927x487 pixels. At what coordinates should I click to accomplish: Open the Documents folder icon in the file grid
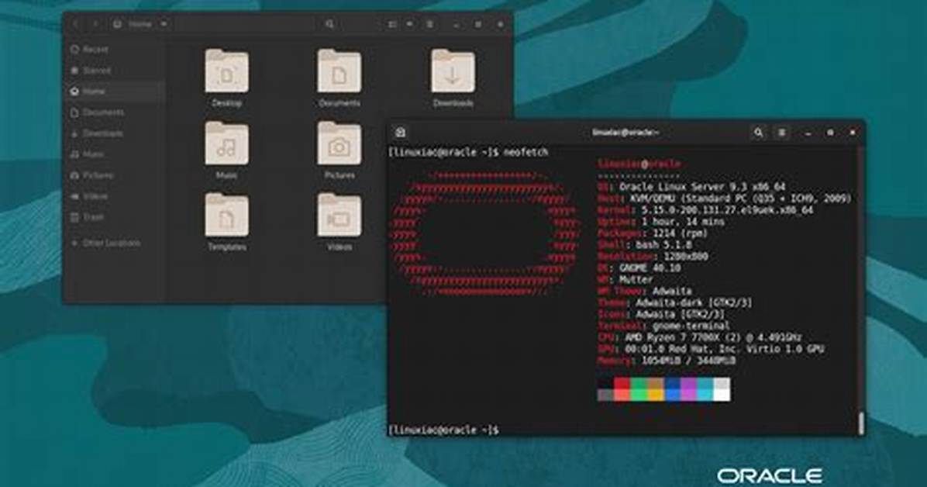[339, 71]
